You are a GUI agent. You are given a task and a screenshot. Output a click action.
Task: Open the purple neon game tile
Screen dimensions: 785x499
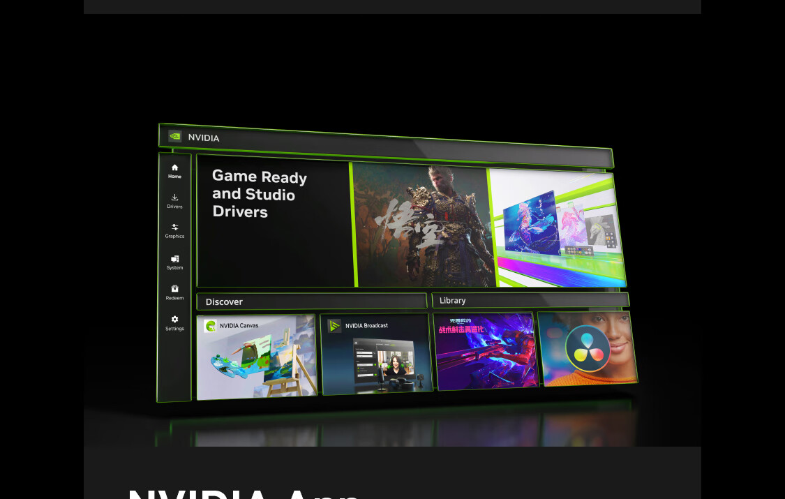point(486,351)
